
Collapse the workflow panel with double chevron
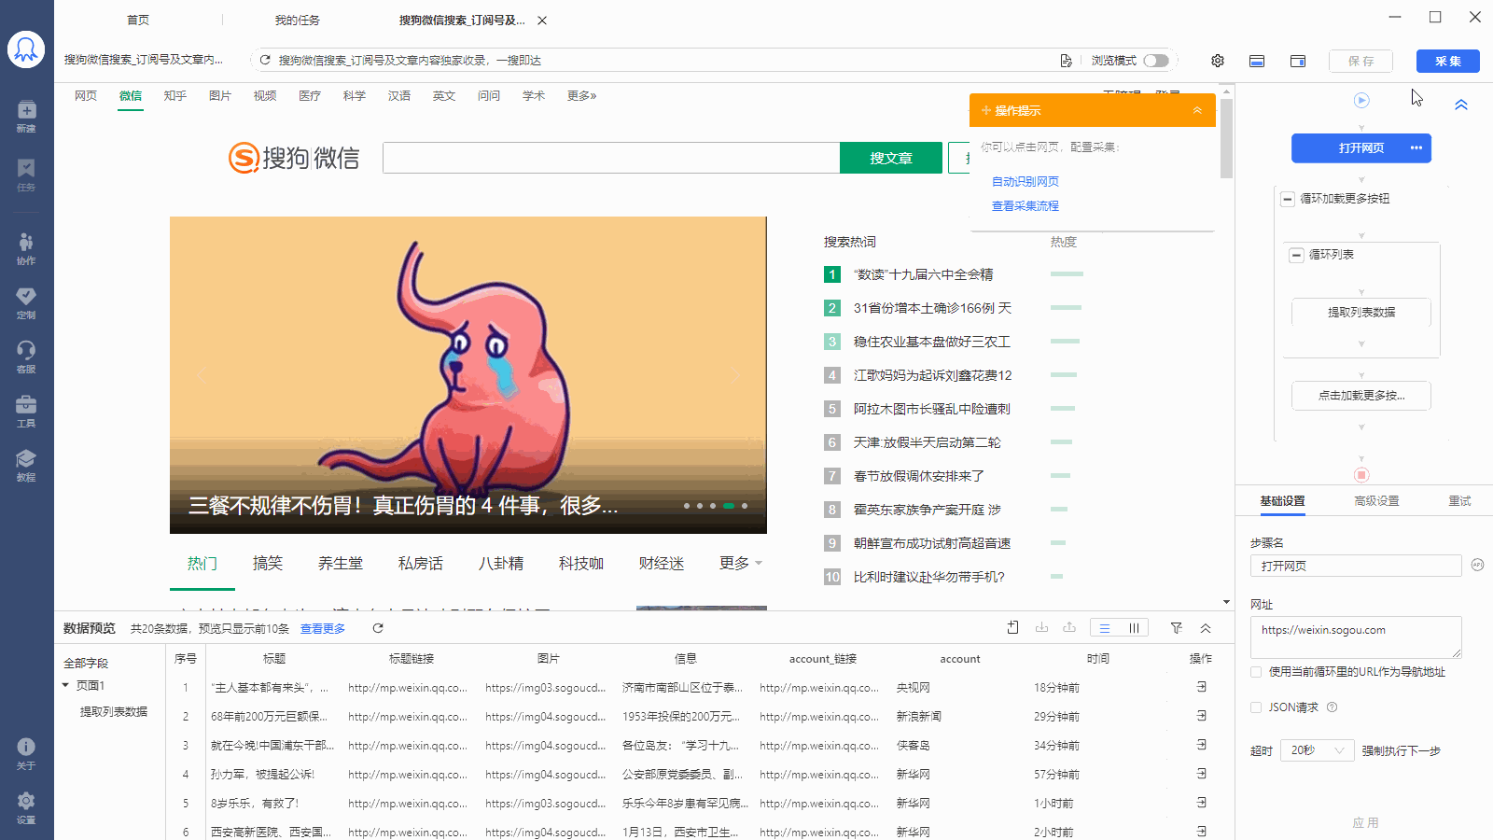[1461, 105]
